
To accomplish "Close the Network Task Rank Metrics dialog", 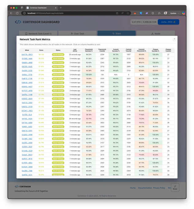I will pyautogui.click(x=174, y=39).
